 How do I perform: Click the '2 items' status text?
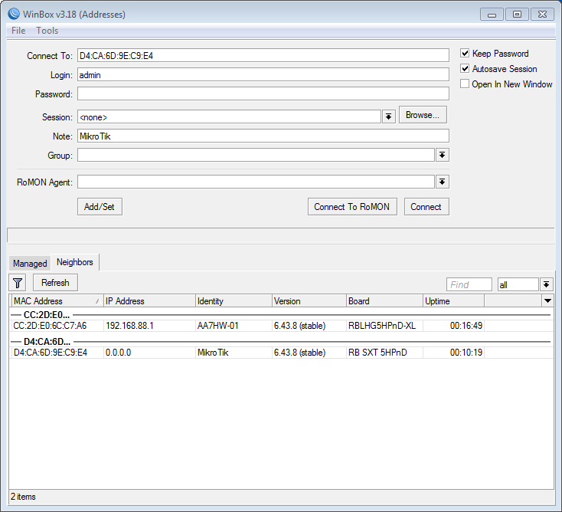(x=23, y=497)
